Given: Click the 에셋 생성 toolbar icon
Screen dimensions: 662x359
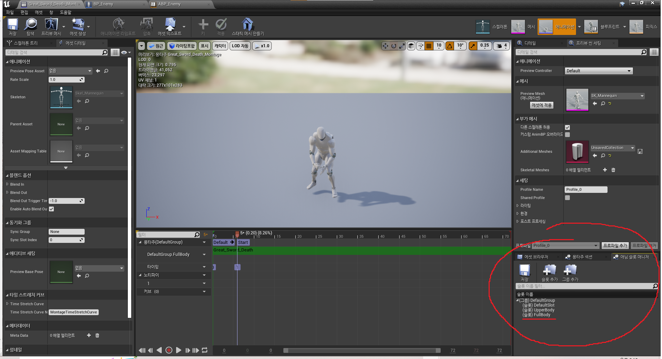Looking at the screenshot, I should (78, 27).
